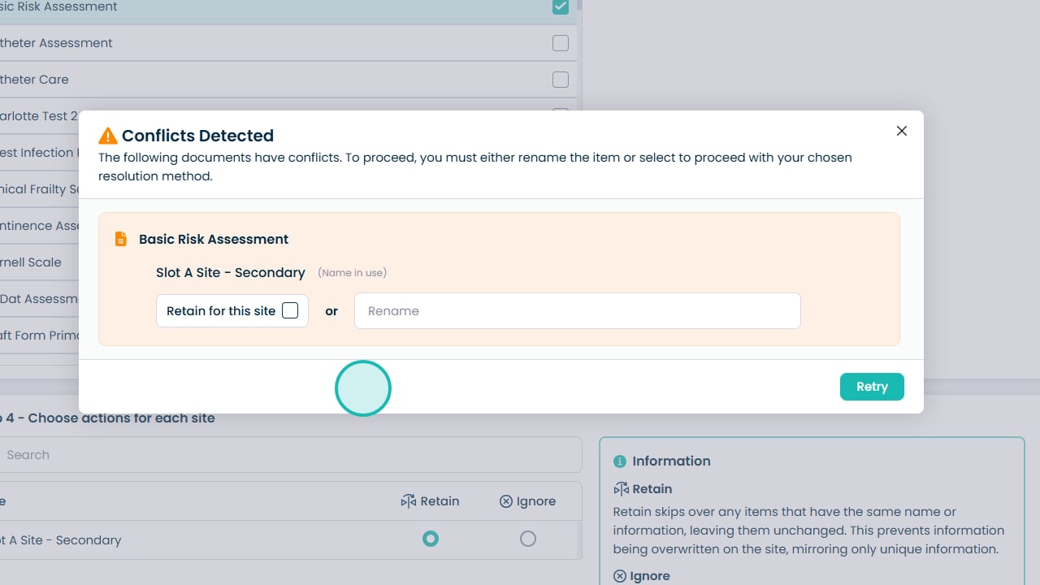Click the Information panel info icon
This screenshot has width=1040, height=585.
click(620, 461)
